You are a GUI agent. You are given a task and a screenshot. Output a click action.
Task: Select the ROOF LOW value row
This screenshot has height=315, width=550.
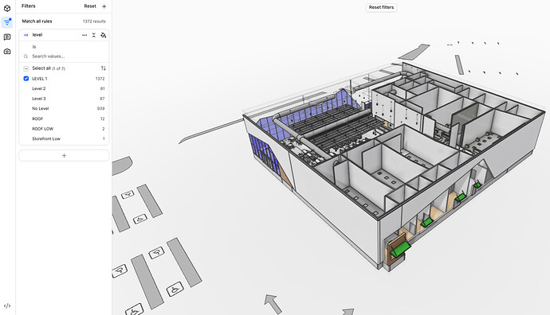(64, 129)
